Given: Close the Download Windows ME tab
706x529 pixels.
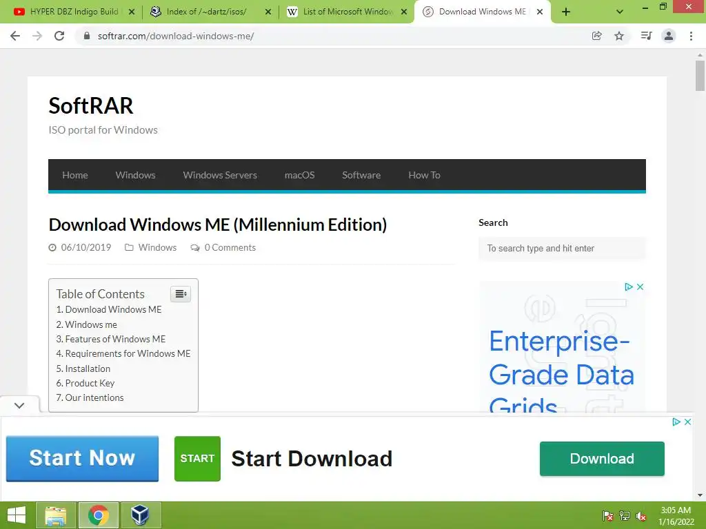Looking at the screenshot, I should 540,12.
